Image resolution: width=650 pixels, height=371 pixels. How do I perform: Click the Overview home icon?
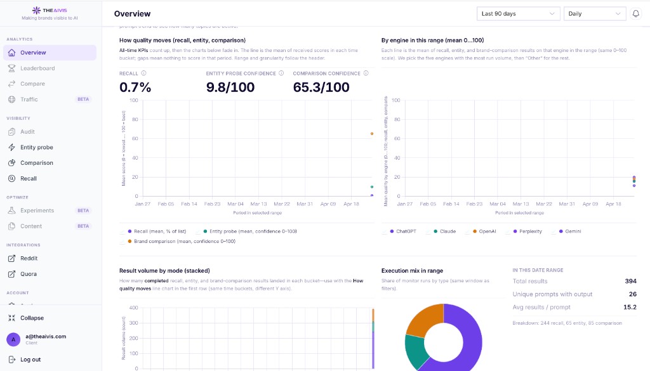pos(11,53)
